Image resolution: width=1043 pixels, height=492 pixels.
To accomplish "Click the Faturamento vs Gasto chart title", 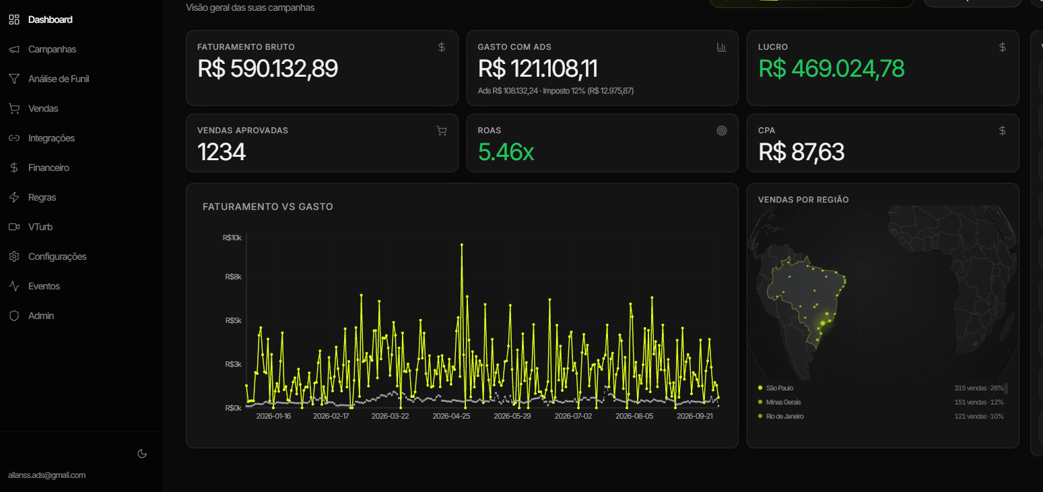I will [268, 207].
